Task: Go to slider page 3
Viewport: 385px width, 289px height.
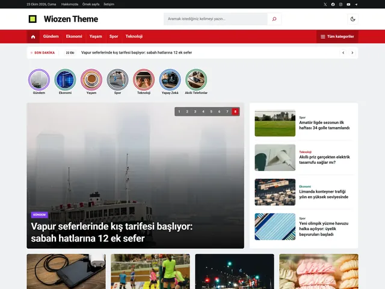Action: click(195, 111)
